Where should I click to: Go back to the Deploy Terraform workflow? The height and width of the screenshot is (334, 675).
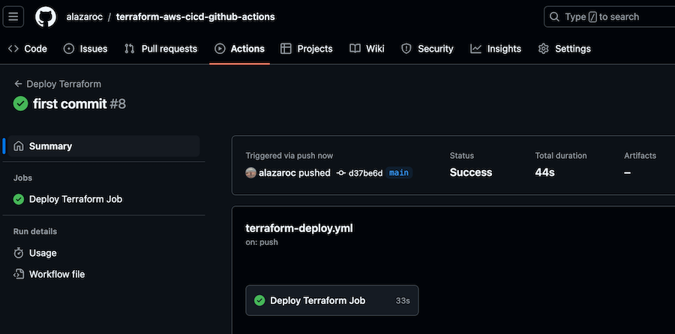point(64,84)
